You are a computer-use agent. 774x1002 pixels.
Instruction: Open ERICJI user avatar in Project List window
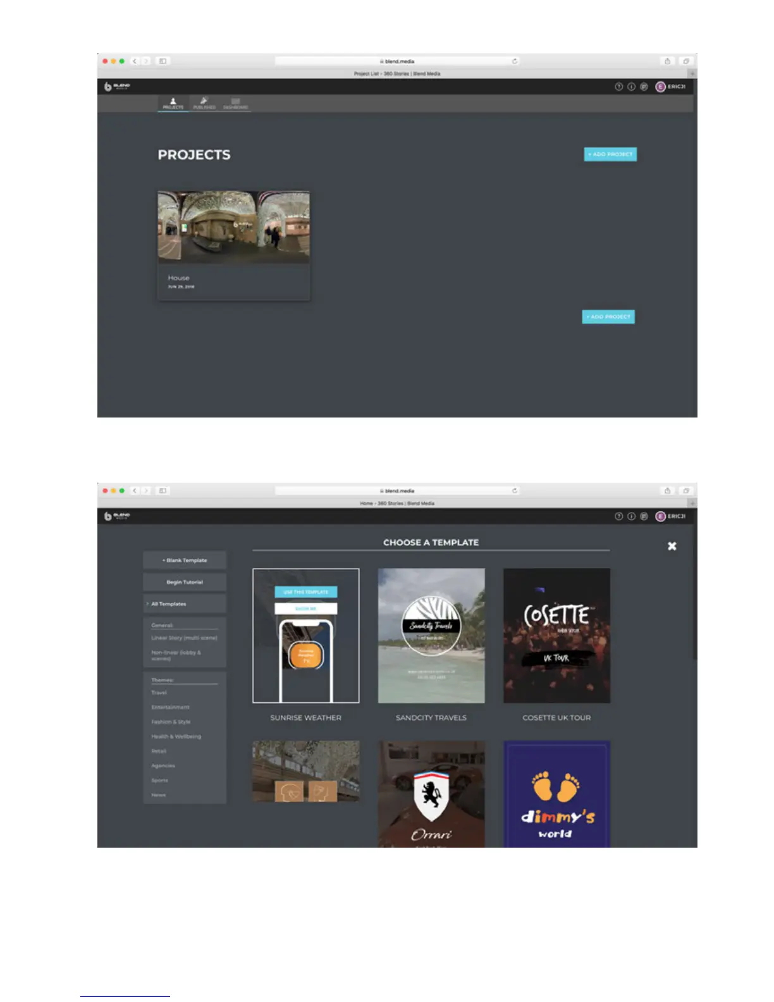tap(661, 87)
